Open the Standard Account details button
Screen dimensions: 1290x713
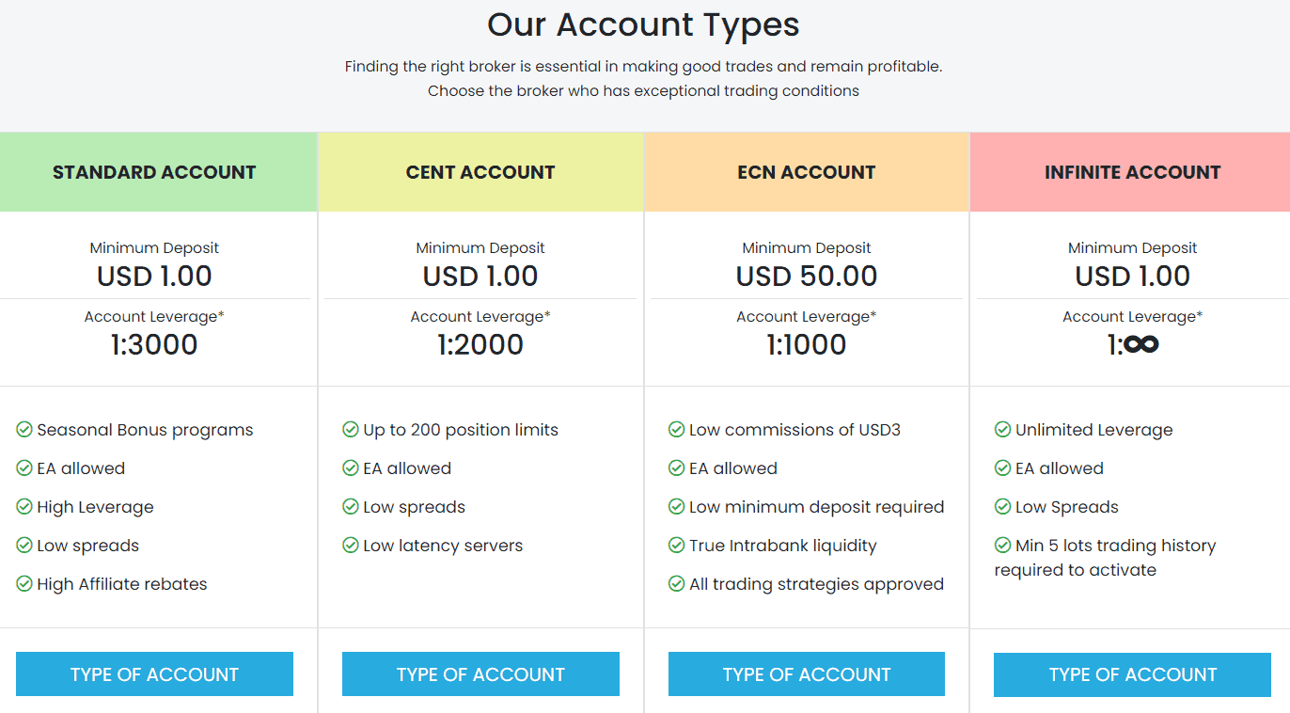[154, 673]
